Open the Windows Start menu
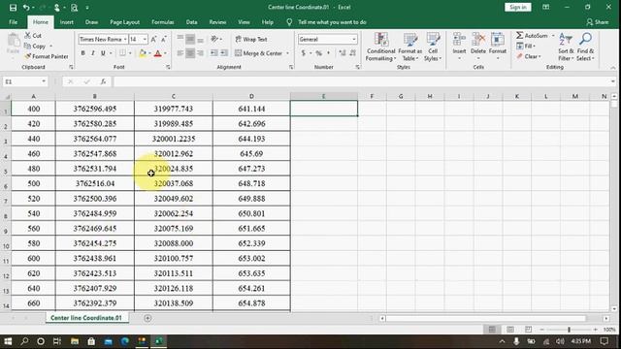The image size is (621, 349). tap(8, 341)
